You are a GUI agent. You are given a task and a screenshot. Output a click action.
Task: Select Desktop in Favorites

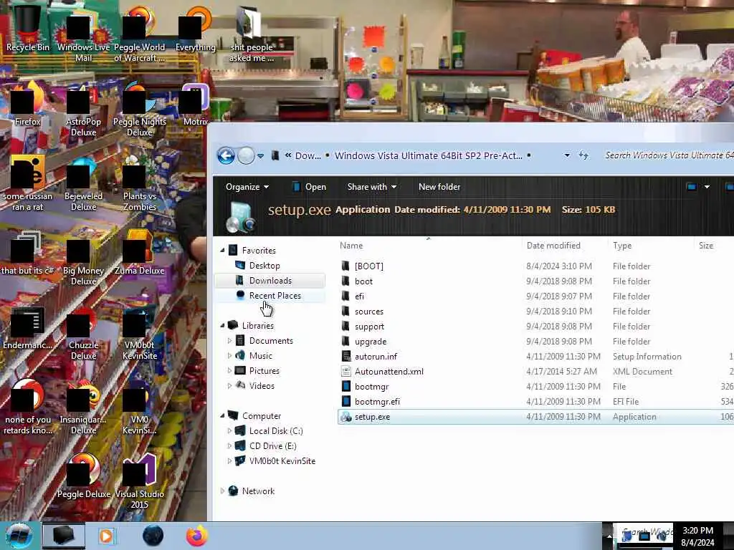[264, 266]
